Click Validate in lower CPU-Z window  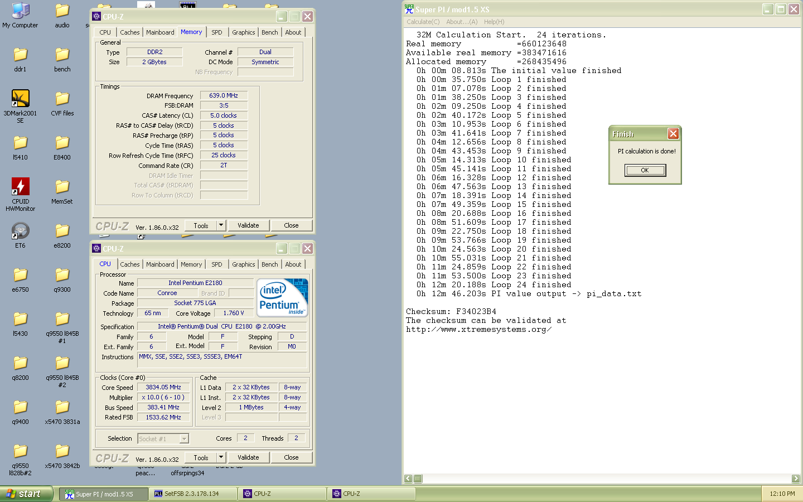(x=248, y=457)
